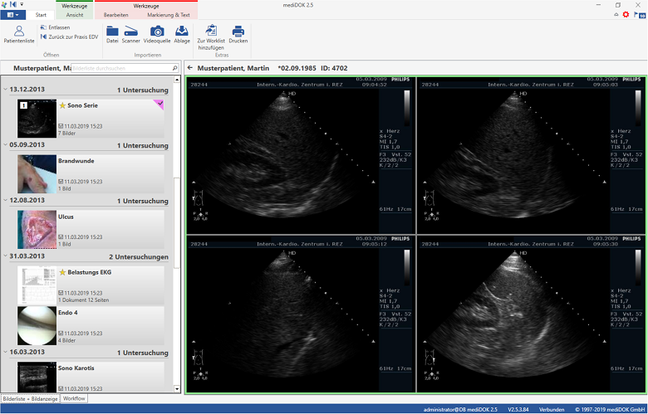
Task: Switch to the Ansicht ribbon tab
Action: point(74,15)
